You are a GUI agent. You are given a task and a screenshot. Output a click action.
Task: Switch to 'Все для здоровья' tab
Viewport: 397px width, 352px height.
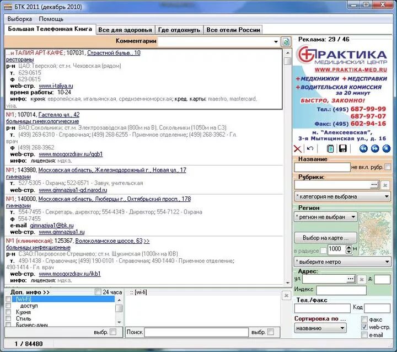pyautogui.click(x=125, y=30)
